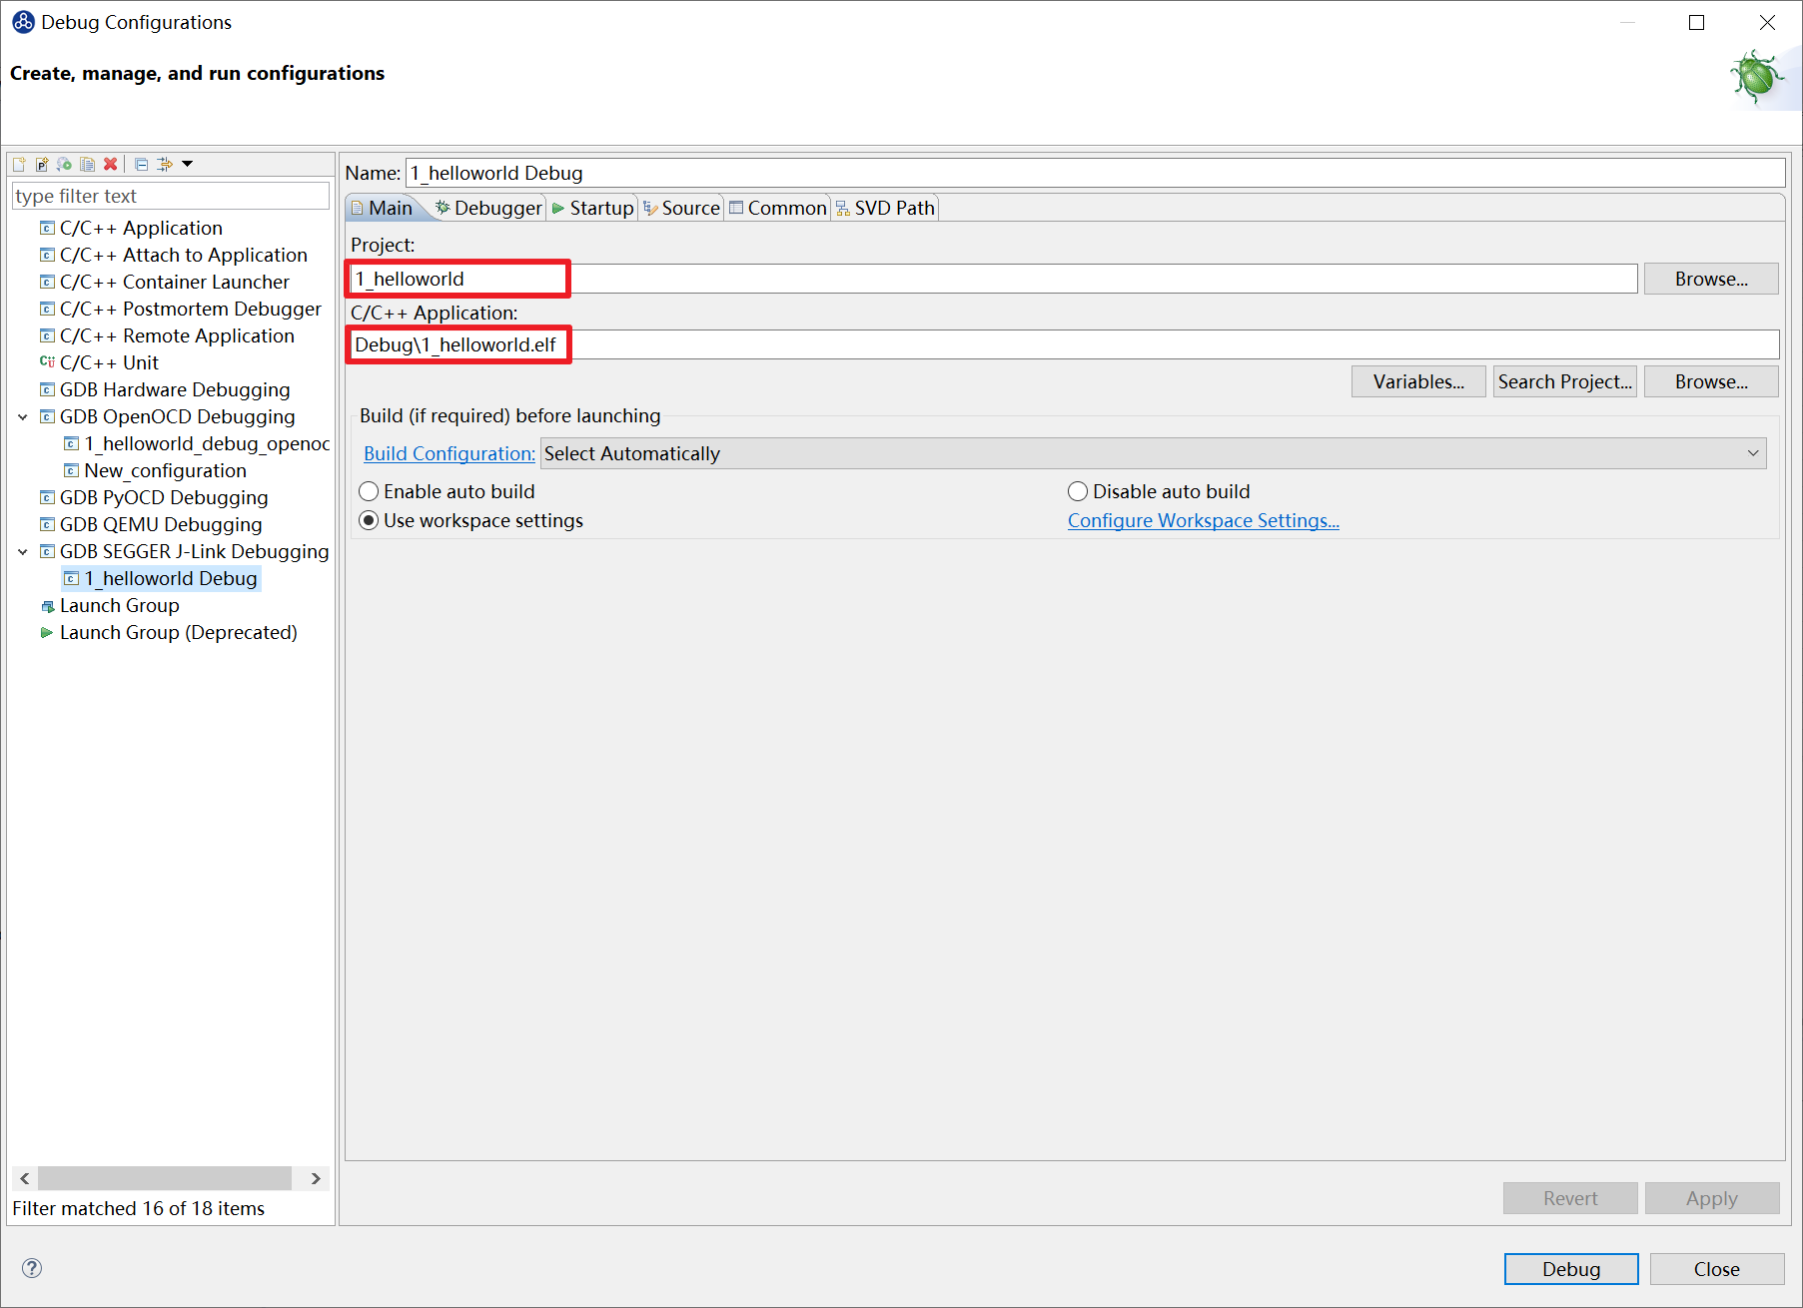Open the SVD Path tab
The width and height of the screenshot is (1803, 1308).
885,208
